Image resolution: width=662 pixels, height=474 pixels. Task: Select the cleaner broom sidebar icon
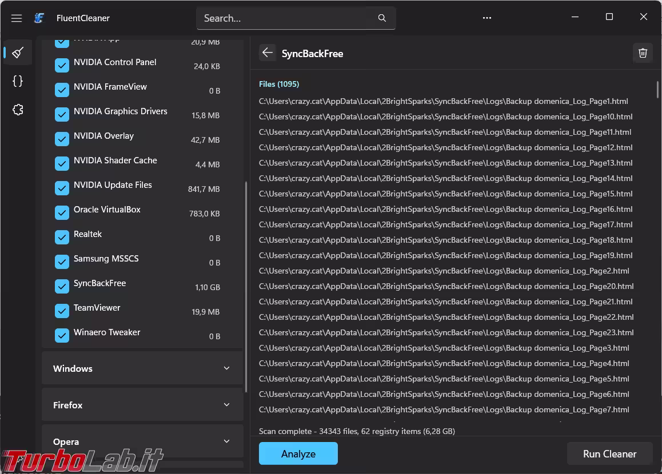tap(18, 53)
